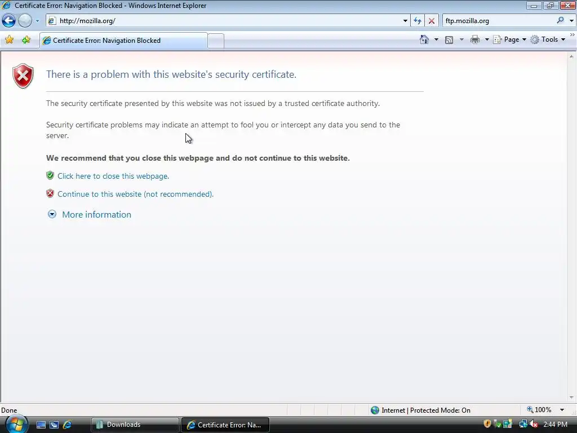Click the 100% zoom level button
The width and height of the screenshot is (577, 433).
pos(539,410)
